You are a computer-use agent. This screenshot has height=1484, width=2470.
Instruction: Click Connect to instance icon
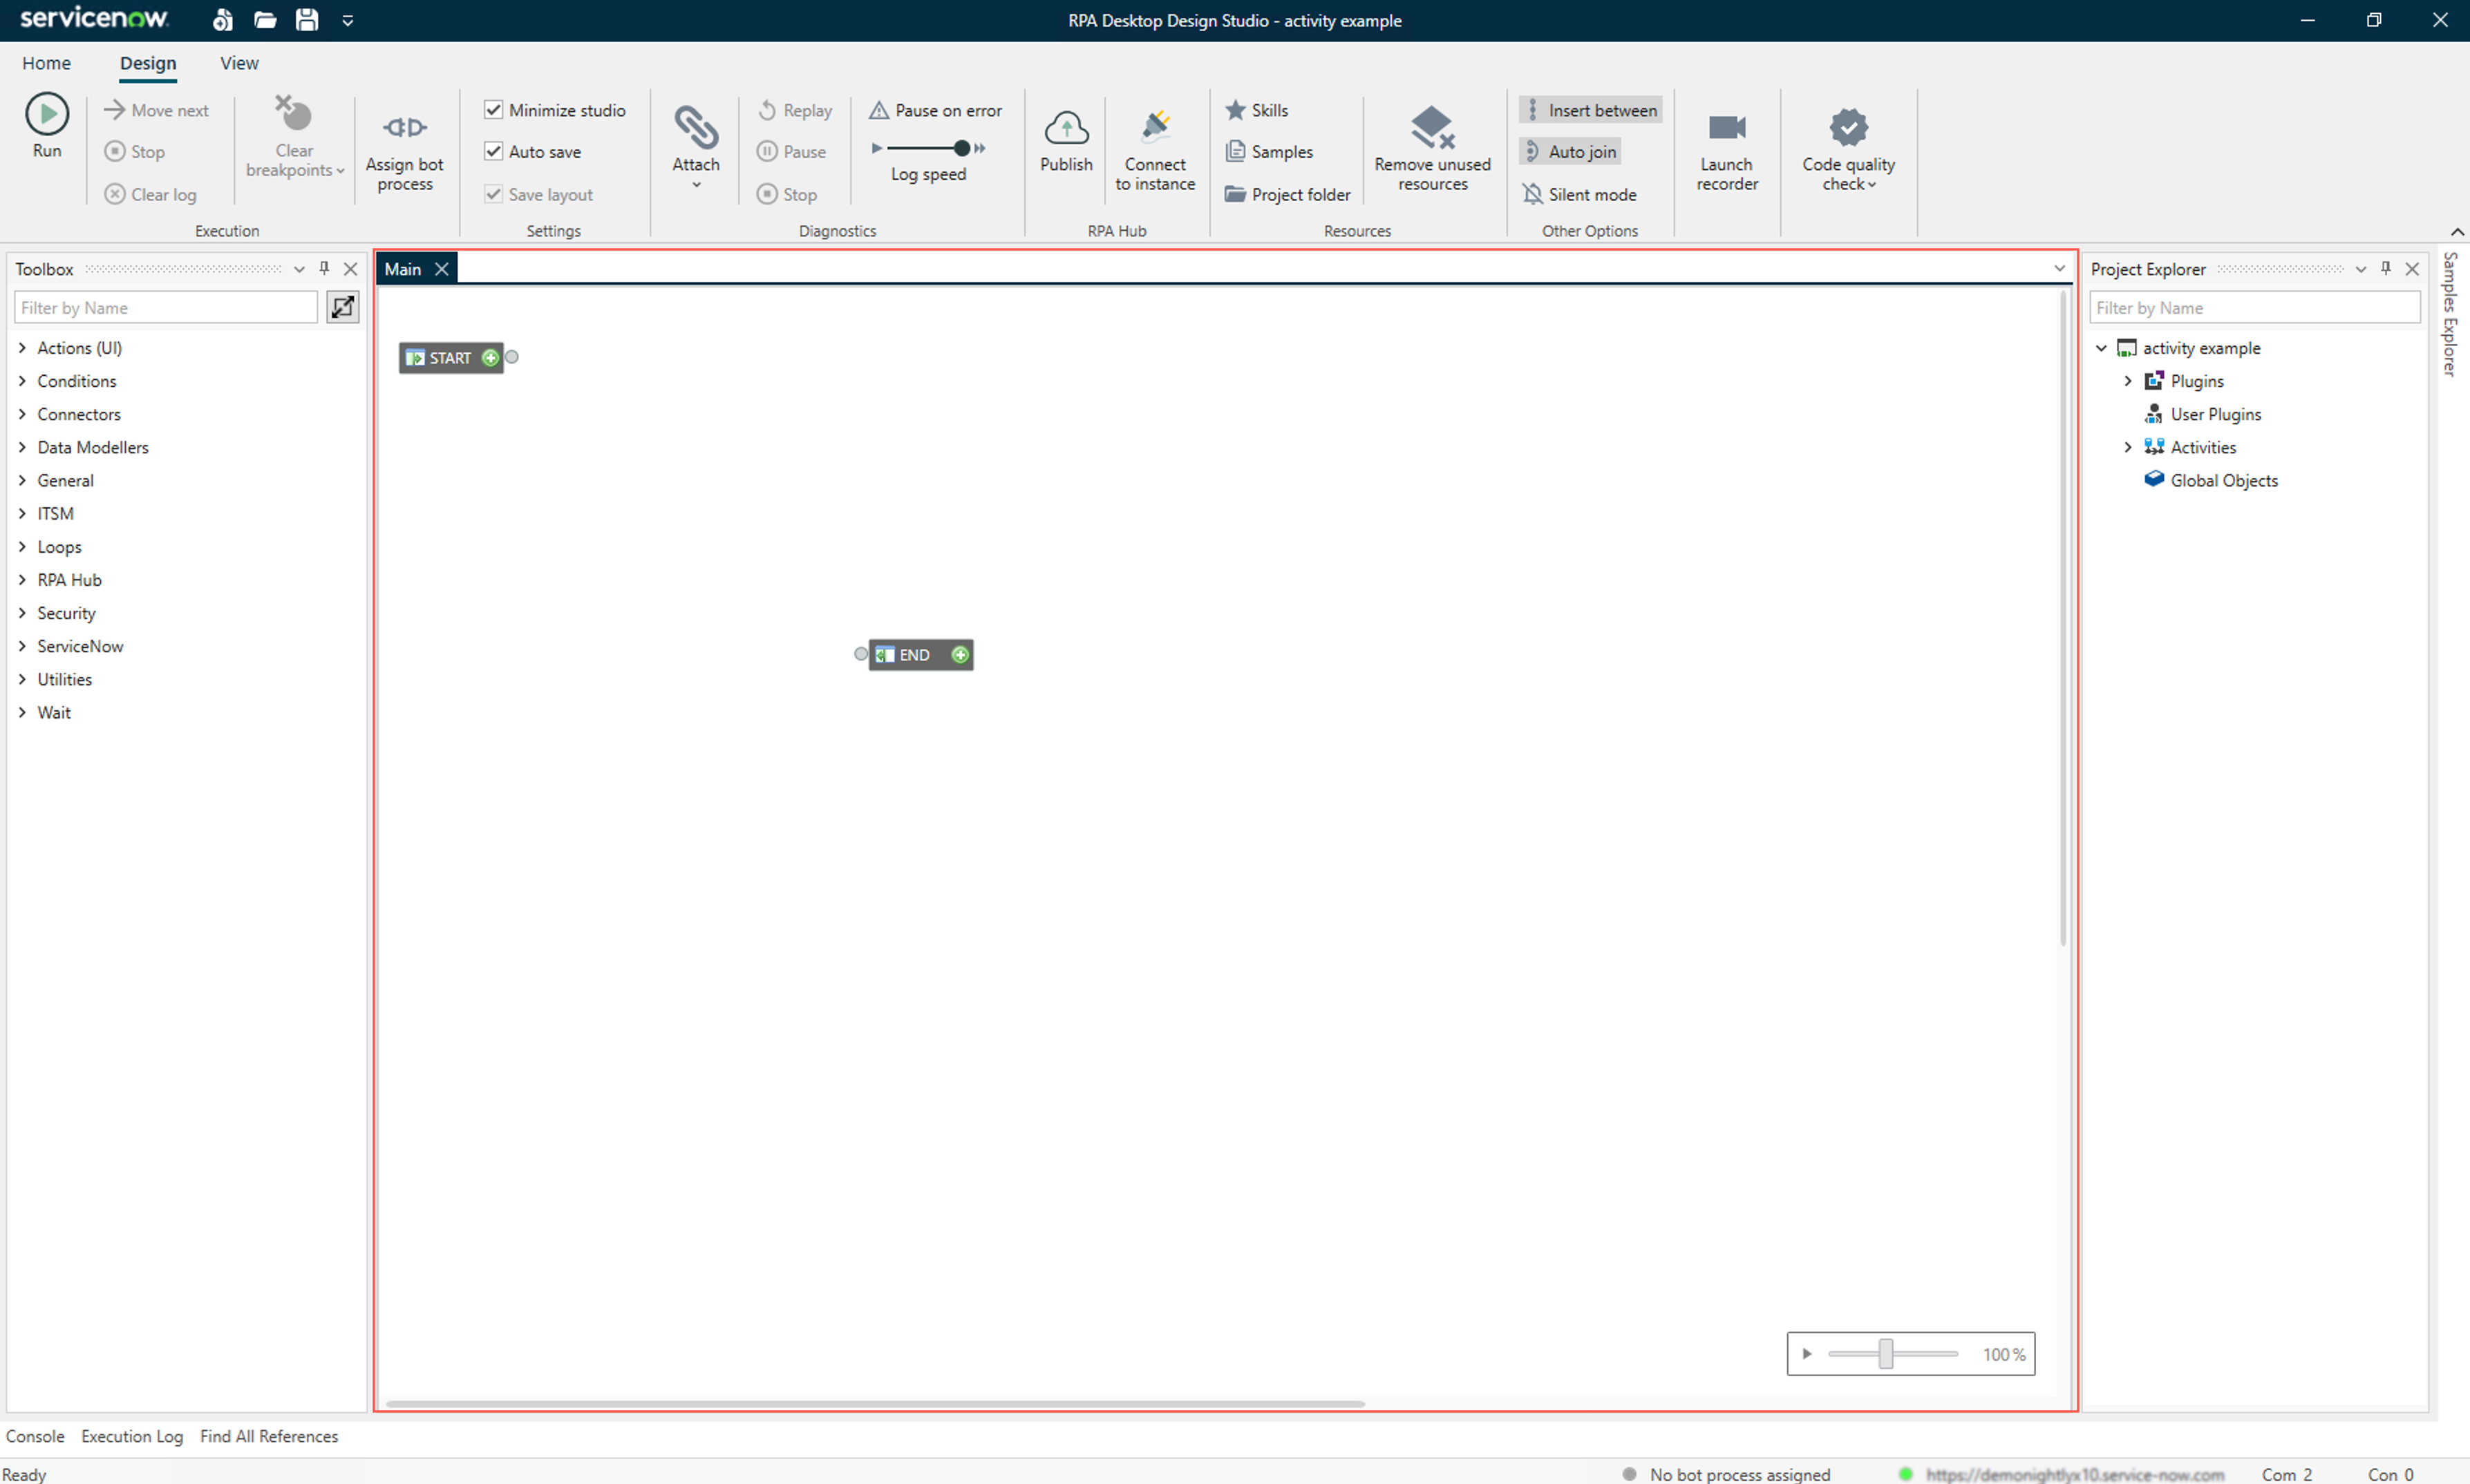coord(1155,126)
